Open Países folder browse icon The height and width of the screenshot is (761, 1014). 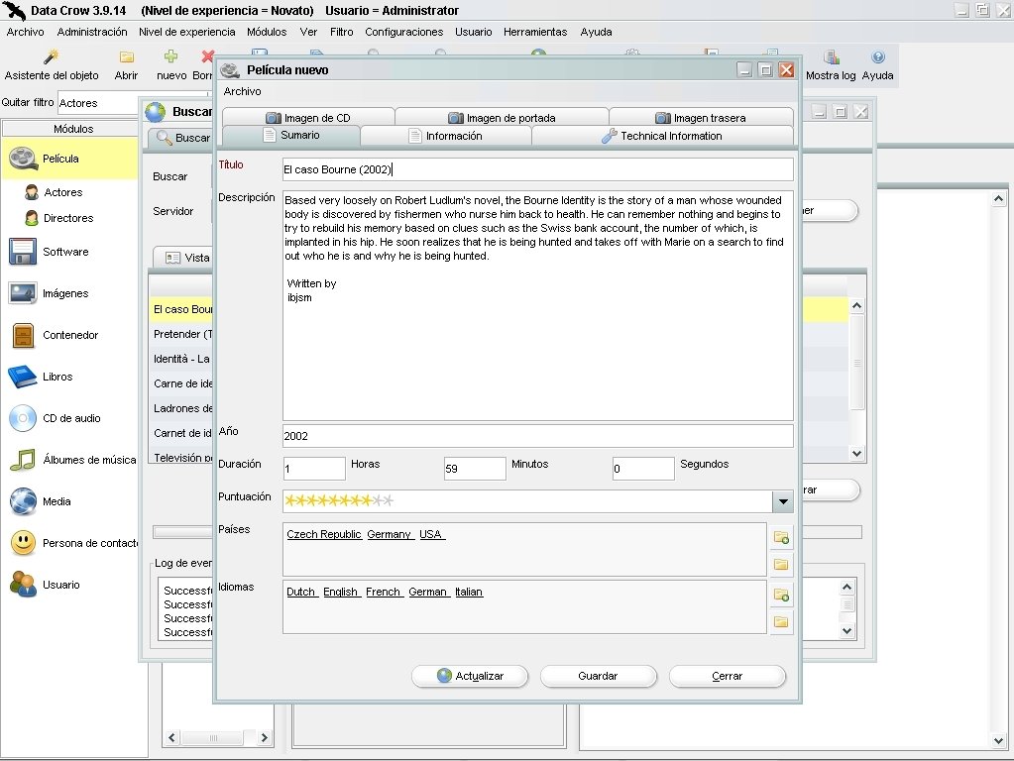coord(781,565)
